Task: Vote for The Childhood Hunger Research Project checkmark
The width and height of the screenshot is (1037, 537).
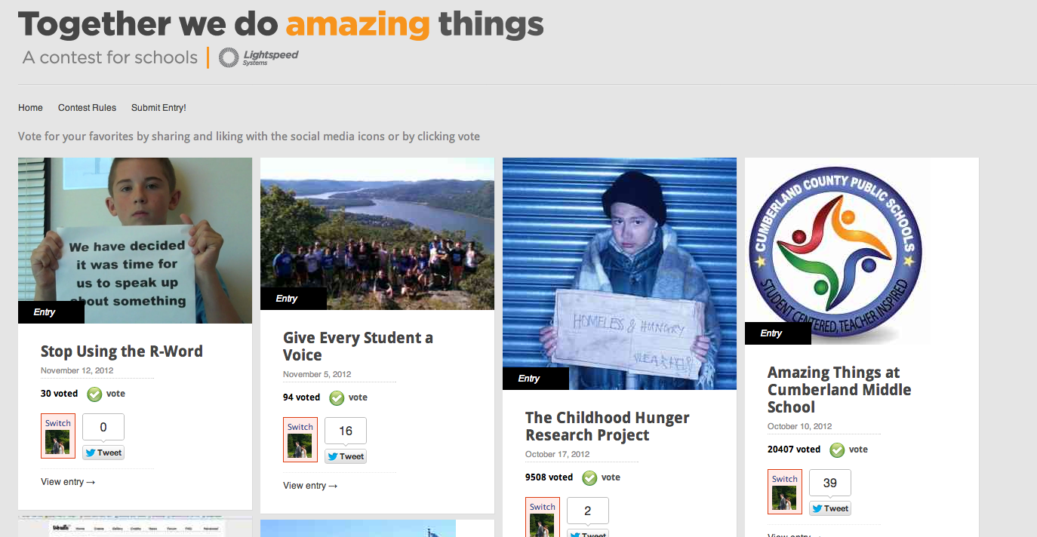Action: pos(589,477)
